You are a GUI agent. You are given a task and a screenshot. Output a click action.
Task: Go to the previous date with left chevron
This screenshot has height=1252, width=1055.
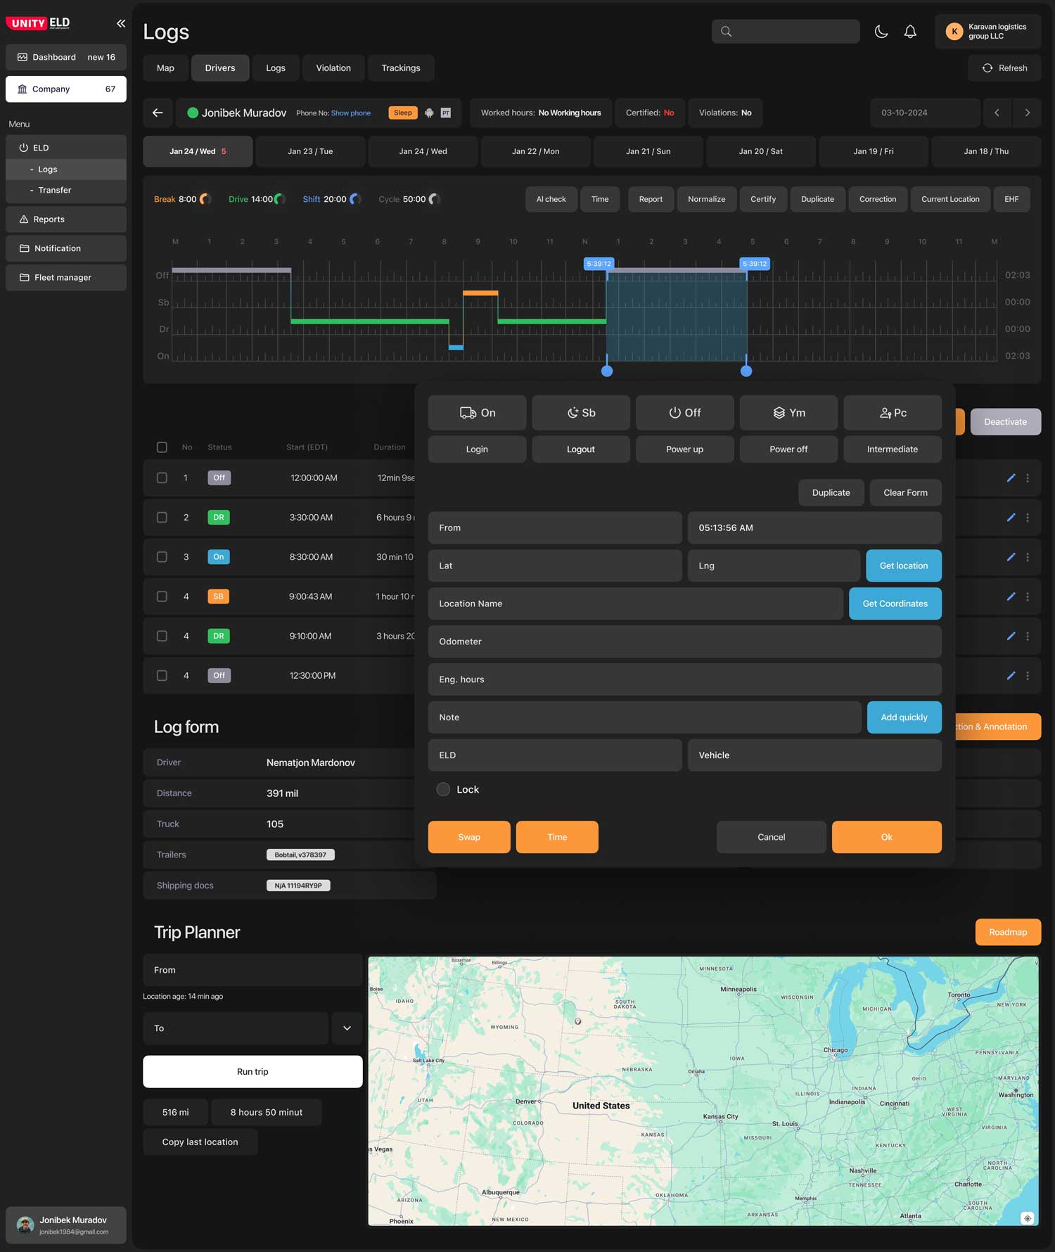click(x=997, y=113)
